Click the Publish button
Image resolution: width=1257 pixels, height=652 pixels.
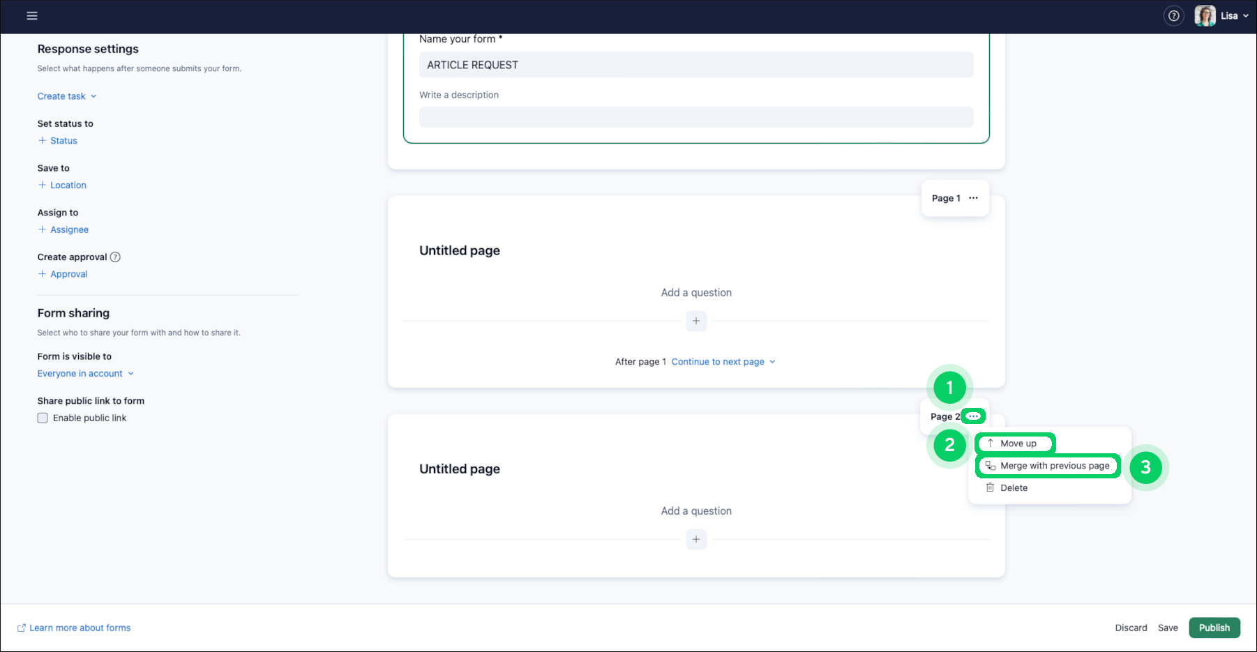[x=1214, y=628]
